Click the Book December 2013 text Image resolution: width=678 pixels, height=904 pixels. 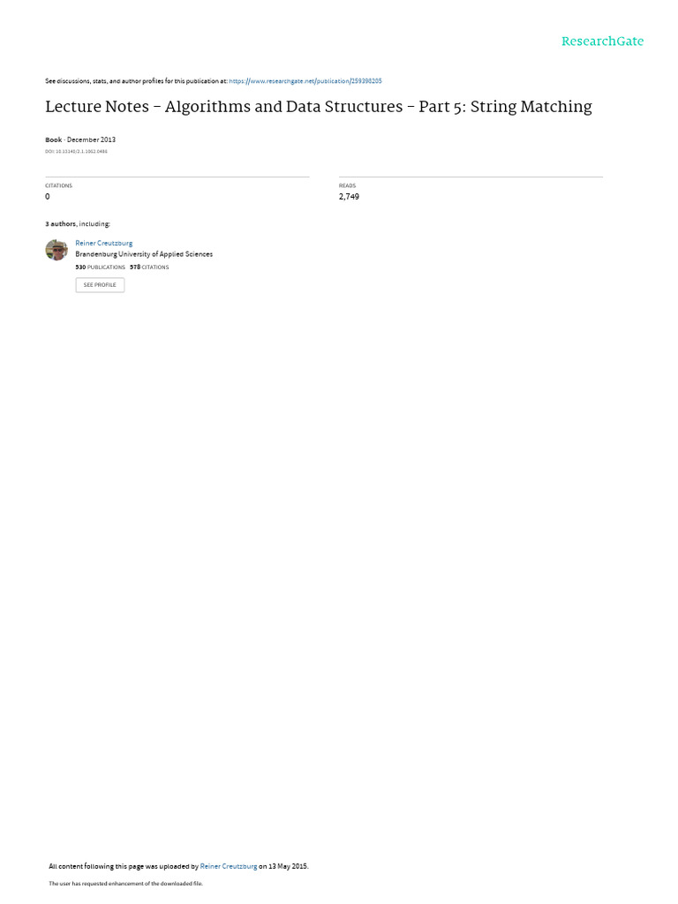80,139
